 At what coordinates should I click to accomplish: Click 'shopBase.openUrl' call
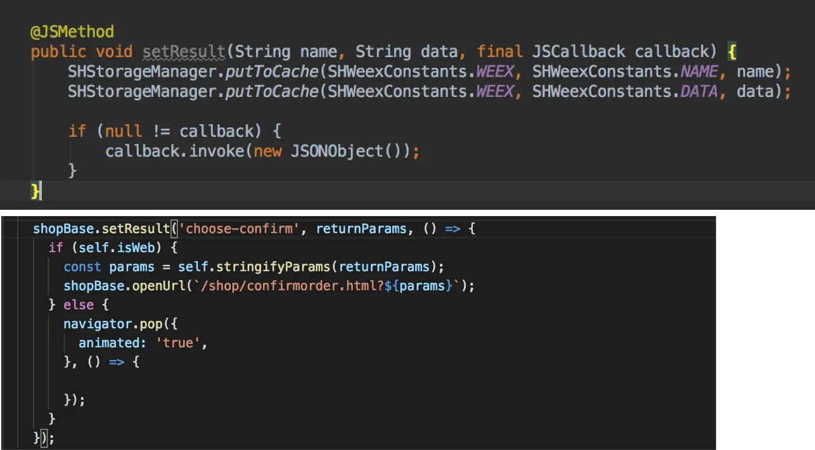pyautogui.click(x=125, y=285)
